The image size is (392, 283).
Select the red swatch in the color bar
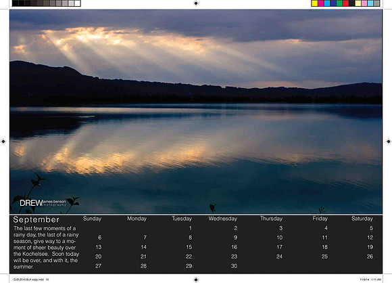click(x=345, y=3)
